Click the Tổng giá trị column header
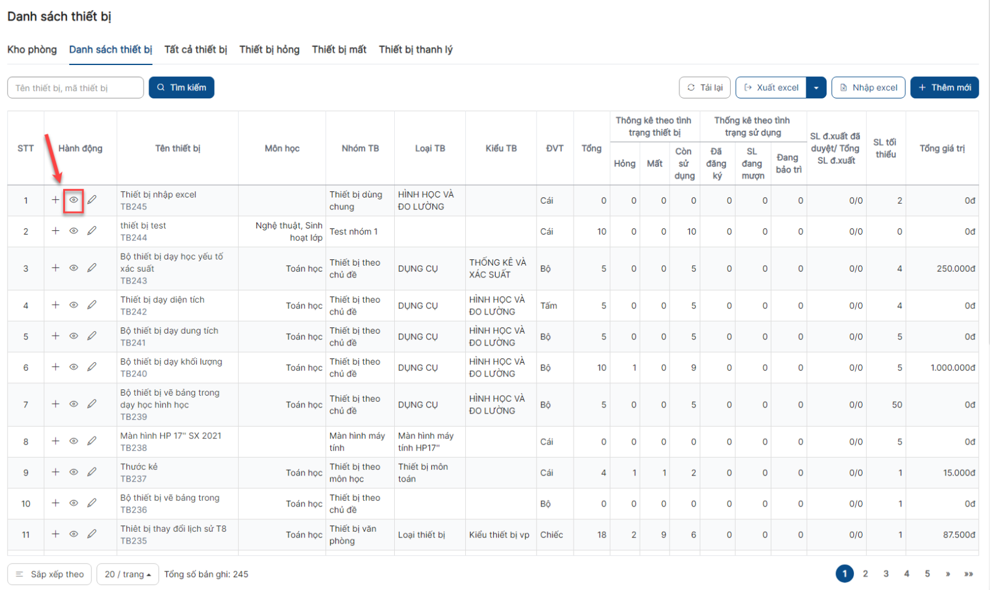The height and width of the screenshot is (590, 990). click(x=942, y=149)
